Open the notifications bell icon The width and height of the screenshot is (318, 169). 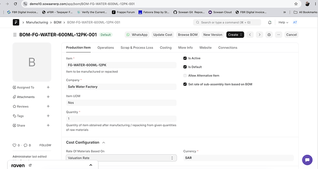coord(270,23)
